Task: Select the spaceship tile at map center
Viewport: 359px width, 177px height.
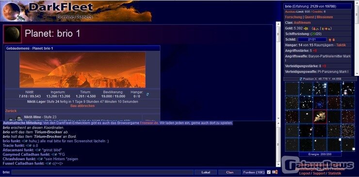Action: tap(320, 117)
